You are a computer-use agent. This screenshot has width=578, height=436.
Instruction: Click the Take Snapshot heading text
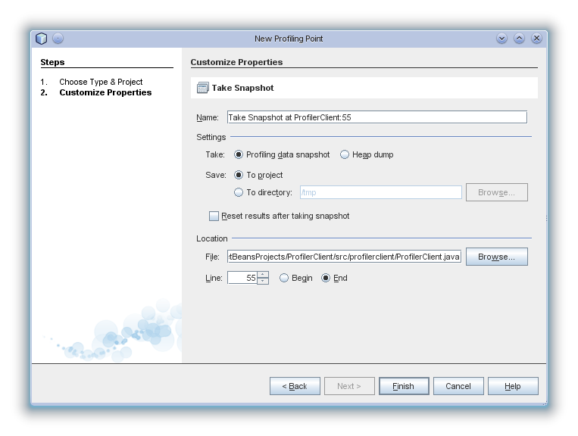click(x=242, y=88)
